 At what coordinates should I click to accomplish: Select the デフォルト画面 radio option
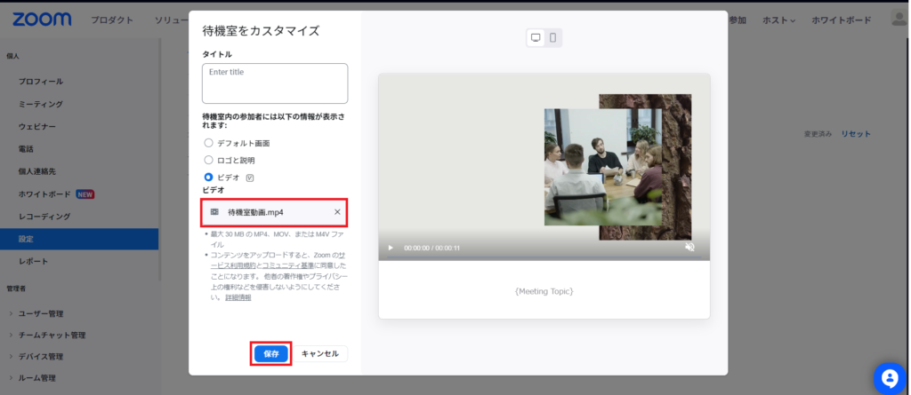click(209, 143)
